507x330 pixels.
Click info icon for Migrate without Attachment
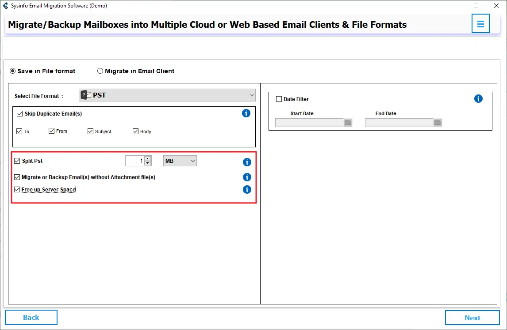247,177
